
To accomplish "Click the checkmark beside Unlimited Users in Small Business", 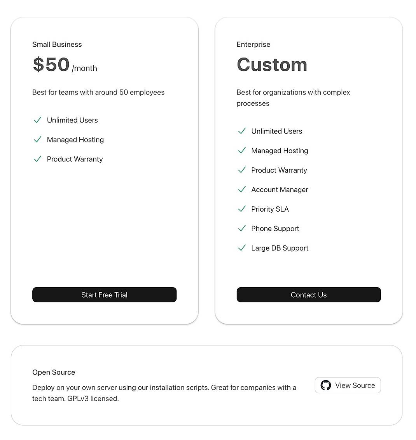I will coord(37,120).
